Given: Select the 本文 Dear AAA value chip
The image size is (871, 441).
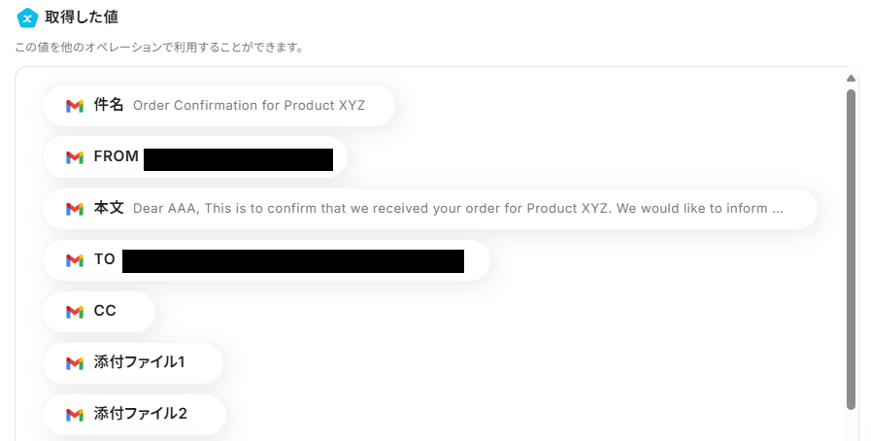Looking at the screenshot, I should [x=430, y=209].
